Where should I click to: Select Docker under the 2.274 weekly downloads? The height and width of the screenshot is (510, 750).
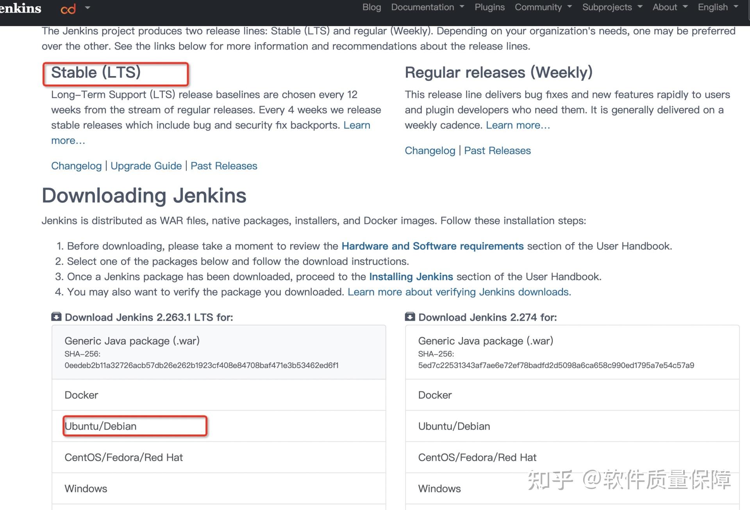[572, 395]
